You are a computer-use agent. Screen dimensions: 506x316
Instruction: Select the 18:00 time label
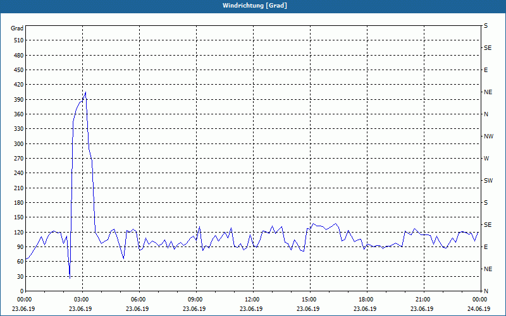click(x=367, y=300)
